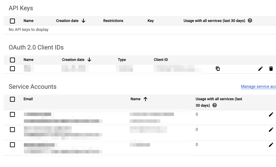Edit the first service account

pyautogui.click(x=271, y=114)
